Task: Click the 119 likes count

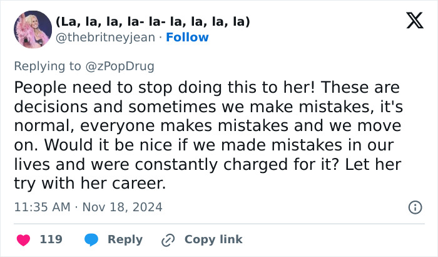Action: click(x=51, y=239)
